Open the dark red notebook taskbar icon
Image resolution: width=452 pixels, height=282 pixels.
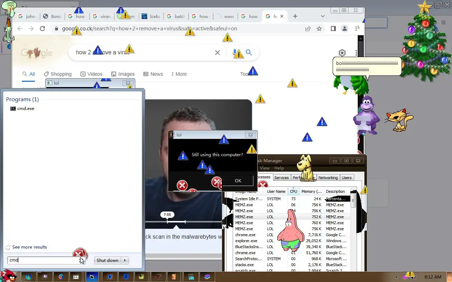pos(158,277)
